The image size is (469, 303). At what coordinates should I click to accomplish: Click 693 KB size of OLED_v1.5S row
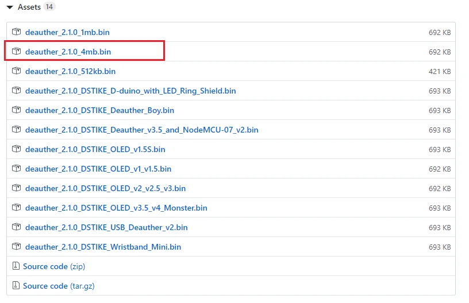tap(440, 150)
